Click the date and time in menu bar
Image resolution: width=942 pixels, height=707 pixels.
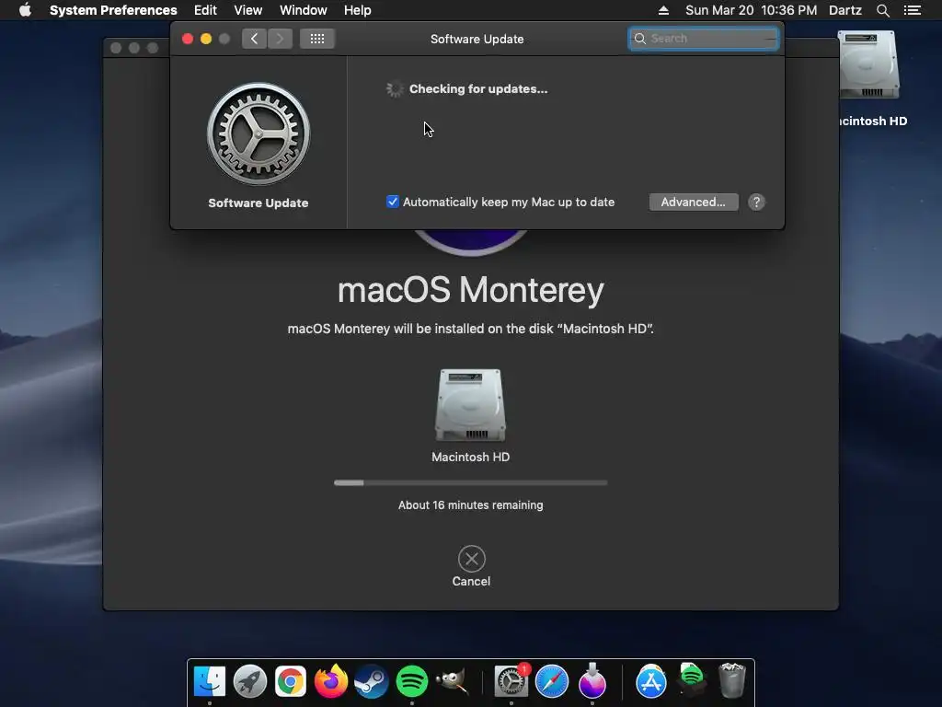751,10
